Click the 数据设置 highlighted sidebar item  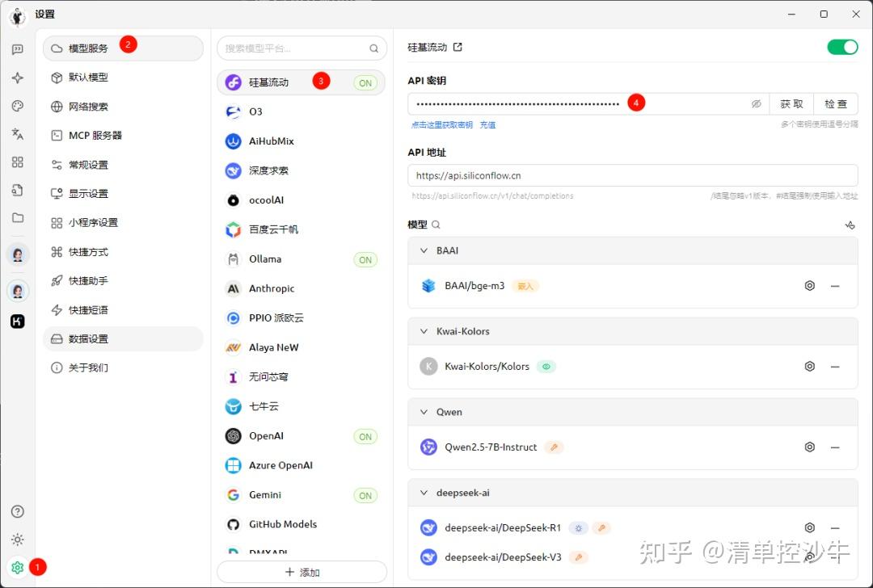tap(95, 338)
